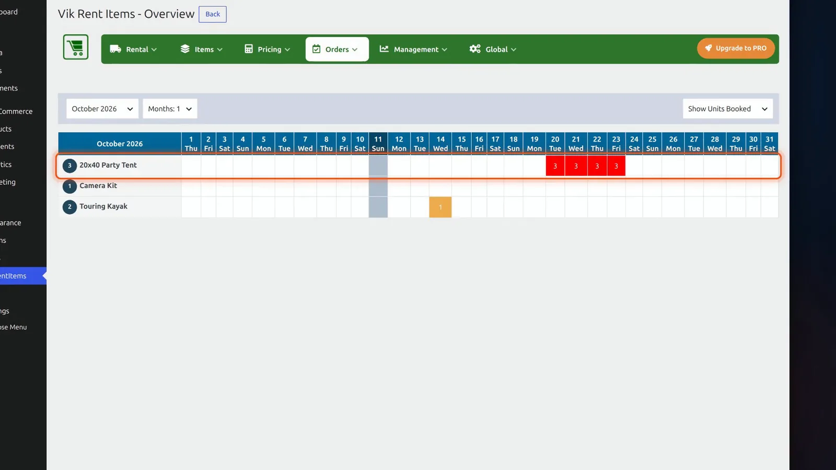The width and height of the screenshot is (836, 470).
Task: Click the 31 Sat date header
Action: 770,144
